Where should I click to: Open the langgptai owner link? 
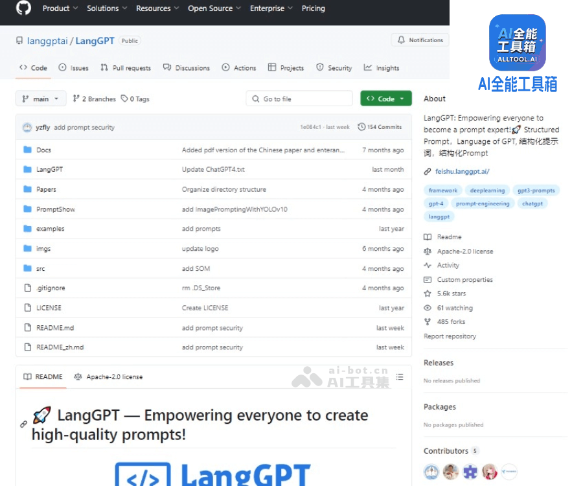point(47,41)
